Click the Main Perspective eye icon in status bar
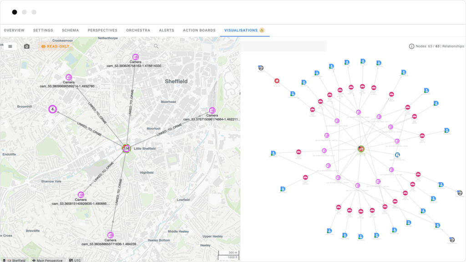Image resolution: width=466 pixels, height=262 pixels. [34, 260]
